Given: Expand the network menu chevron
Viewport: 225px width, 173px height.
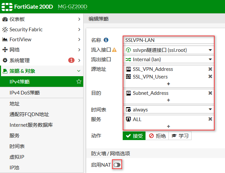Looking at the screenshot, I should point(79,50).
